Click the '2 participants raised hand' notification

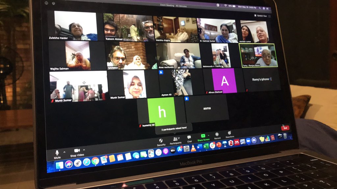pyautogui.click(x=174, y=128)
